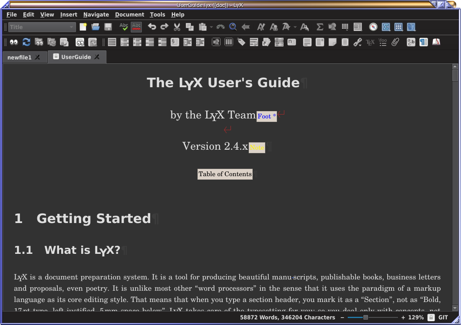
Task: Insert a bulleted itemize list
Action: point(137,42)
